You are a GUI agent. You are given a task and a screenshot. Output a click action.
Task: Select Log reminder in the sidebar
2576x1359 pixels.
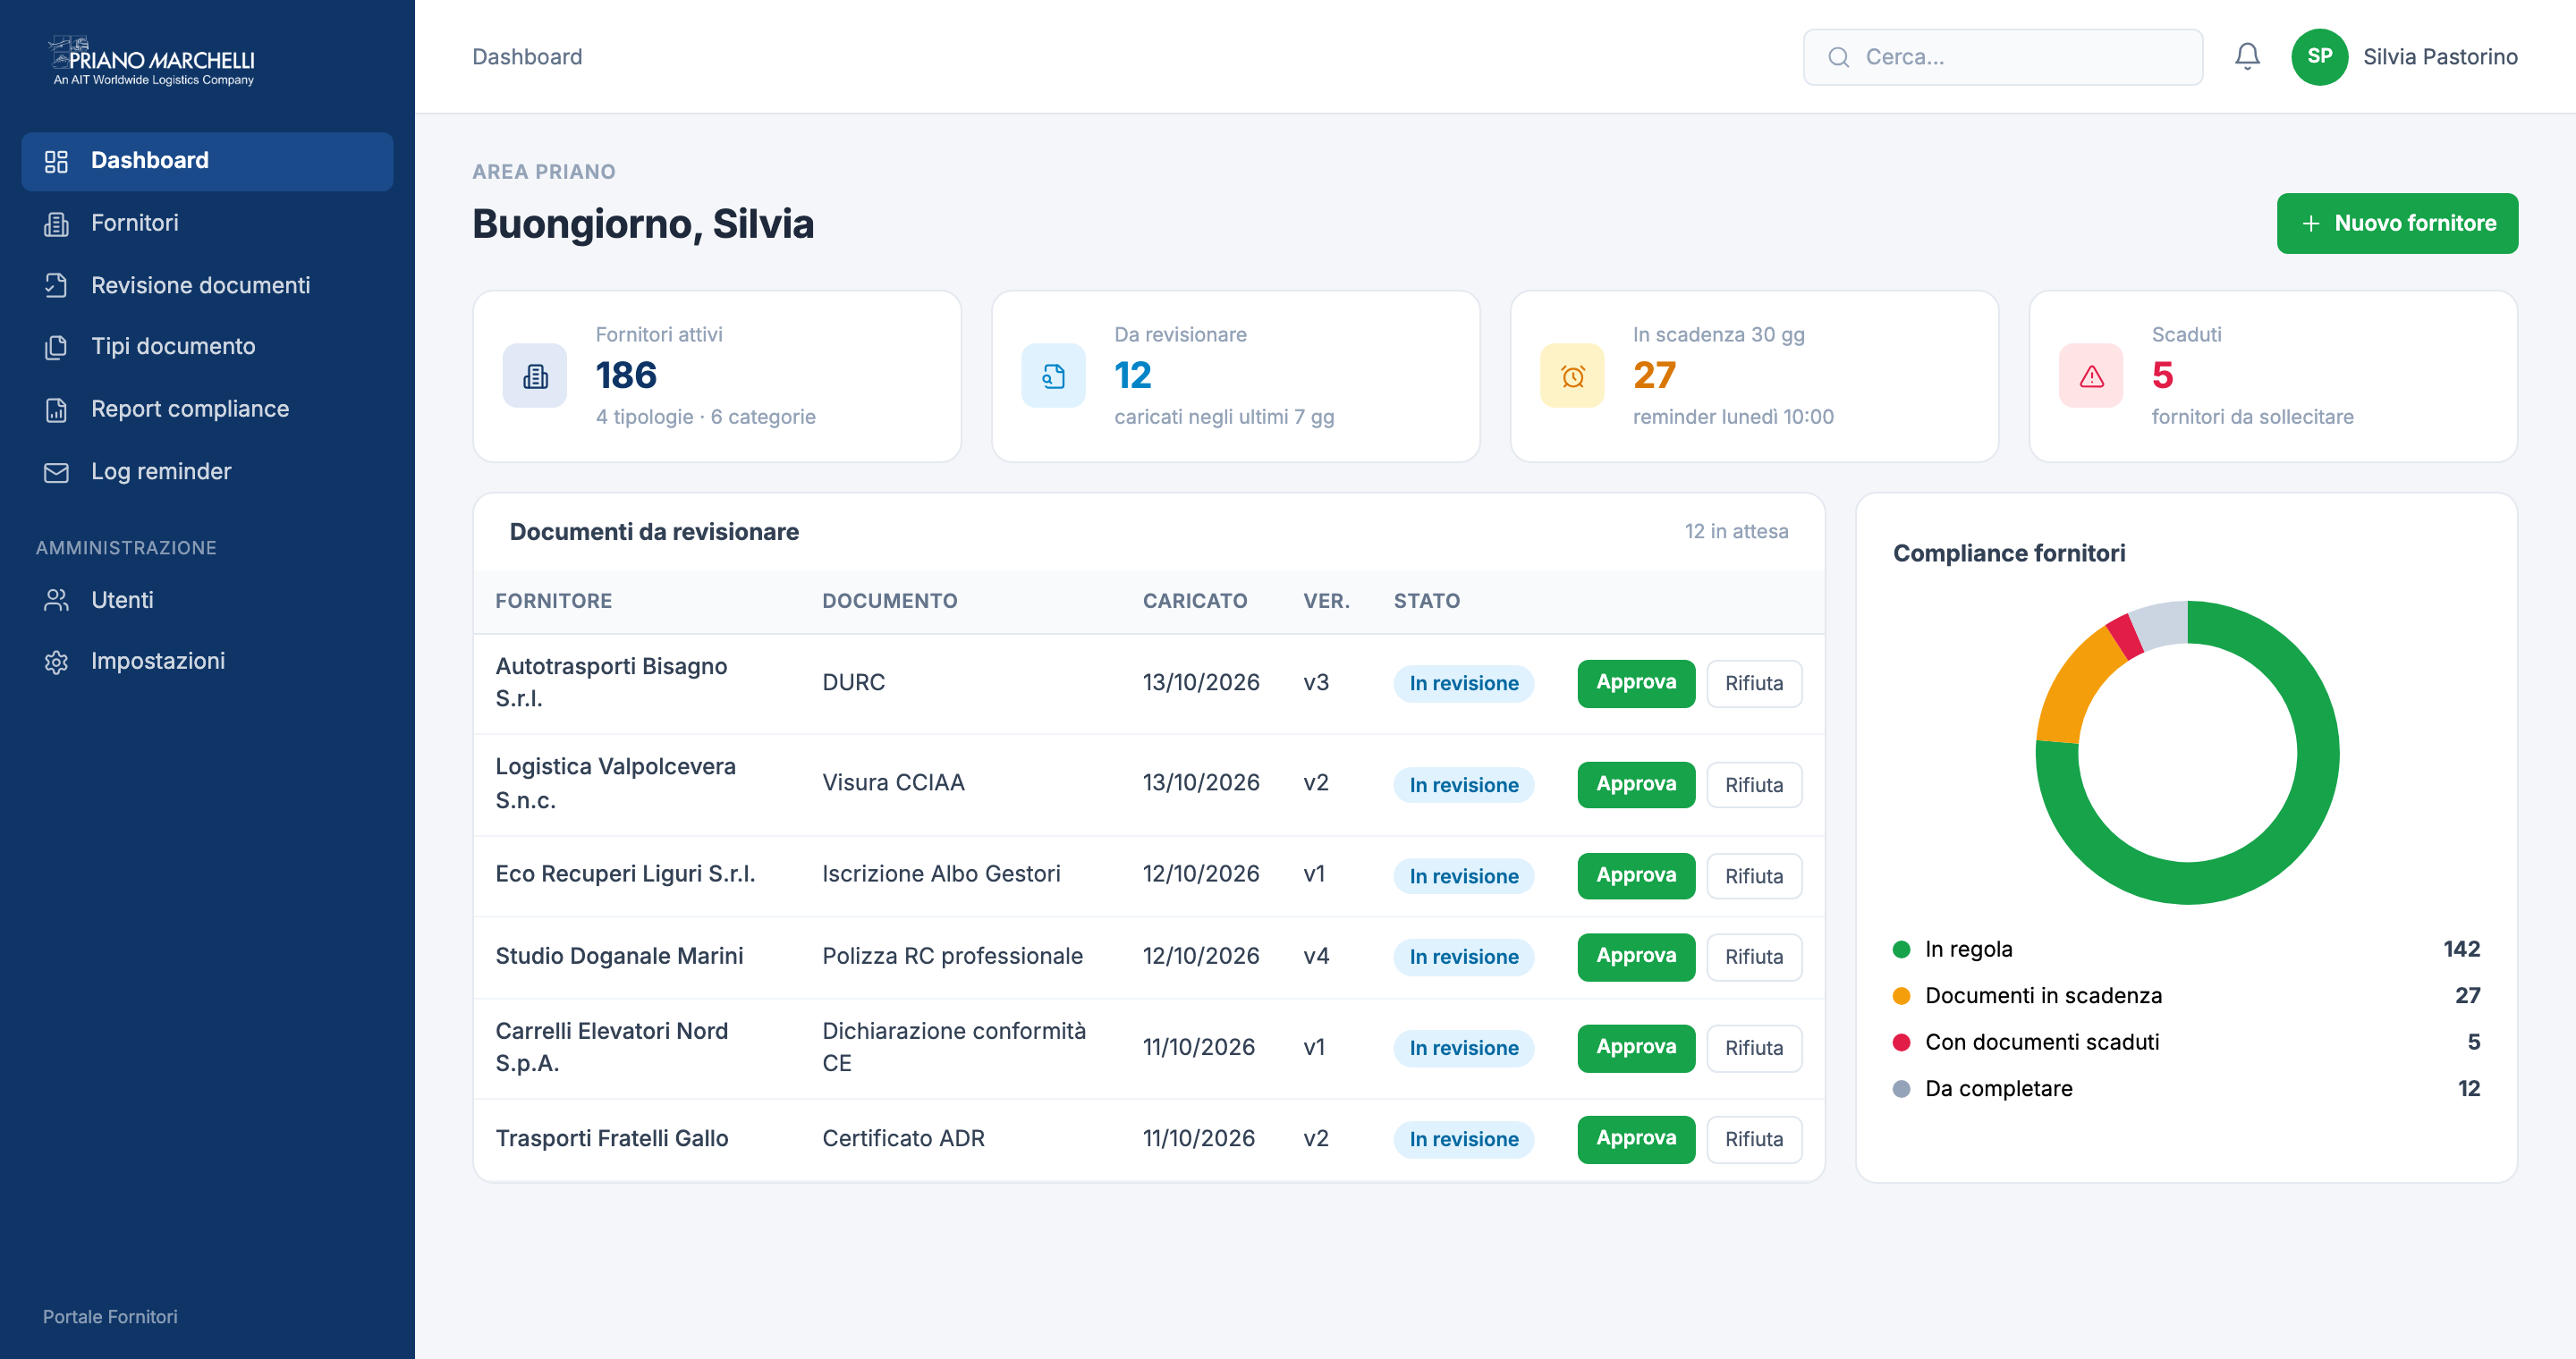click(x=207, y=472)
